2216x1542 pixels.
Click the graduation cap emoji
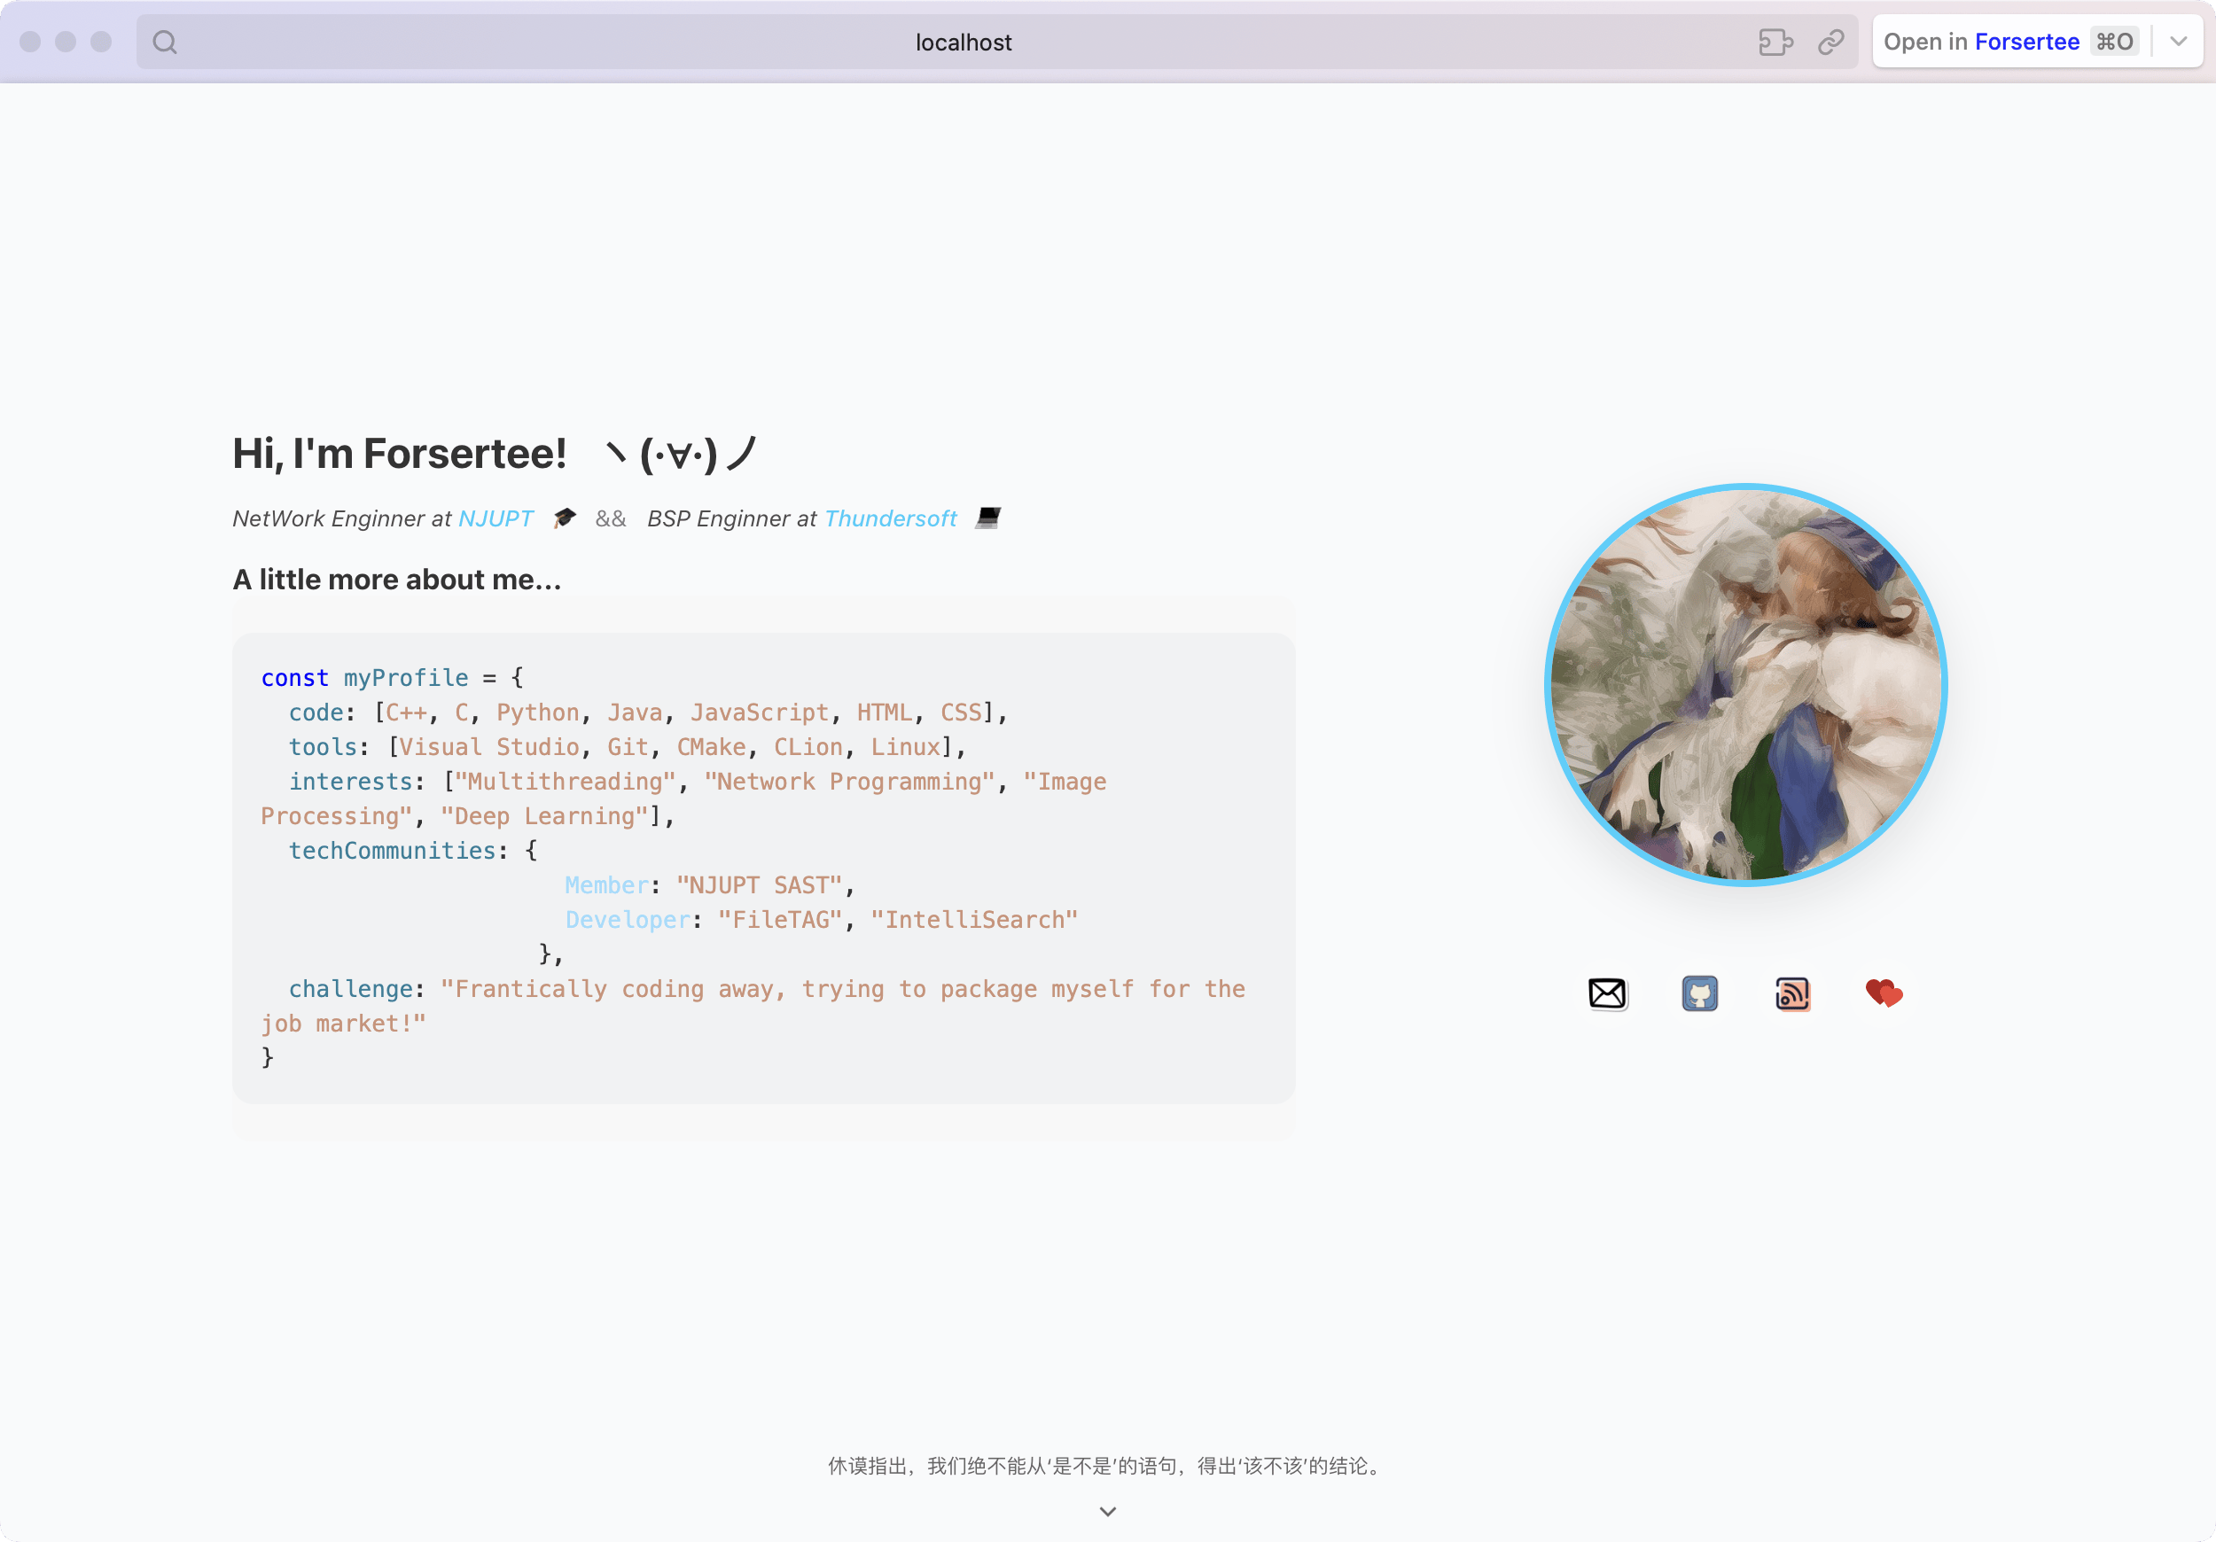click(565, 518)
